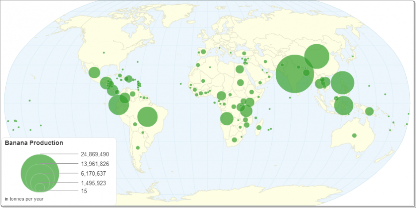This screenshot has height=208, width=416.
Task: Click the large bubble over Brazil
Action: pos(148,117)
